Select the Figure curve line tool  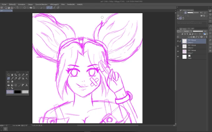click(x=19, y=85)
